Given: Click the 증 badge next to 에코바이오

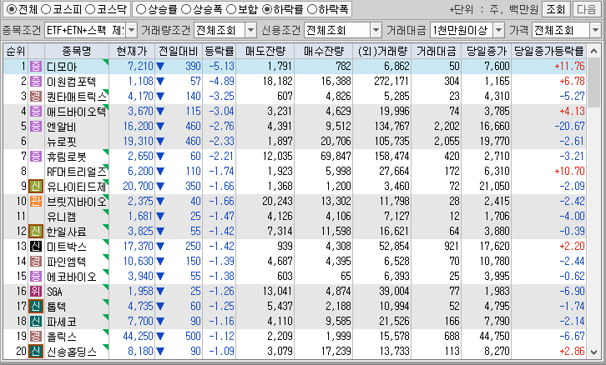Looking at the screenshot, I should (36, 277).
